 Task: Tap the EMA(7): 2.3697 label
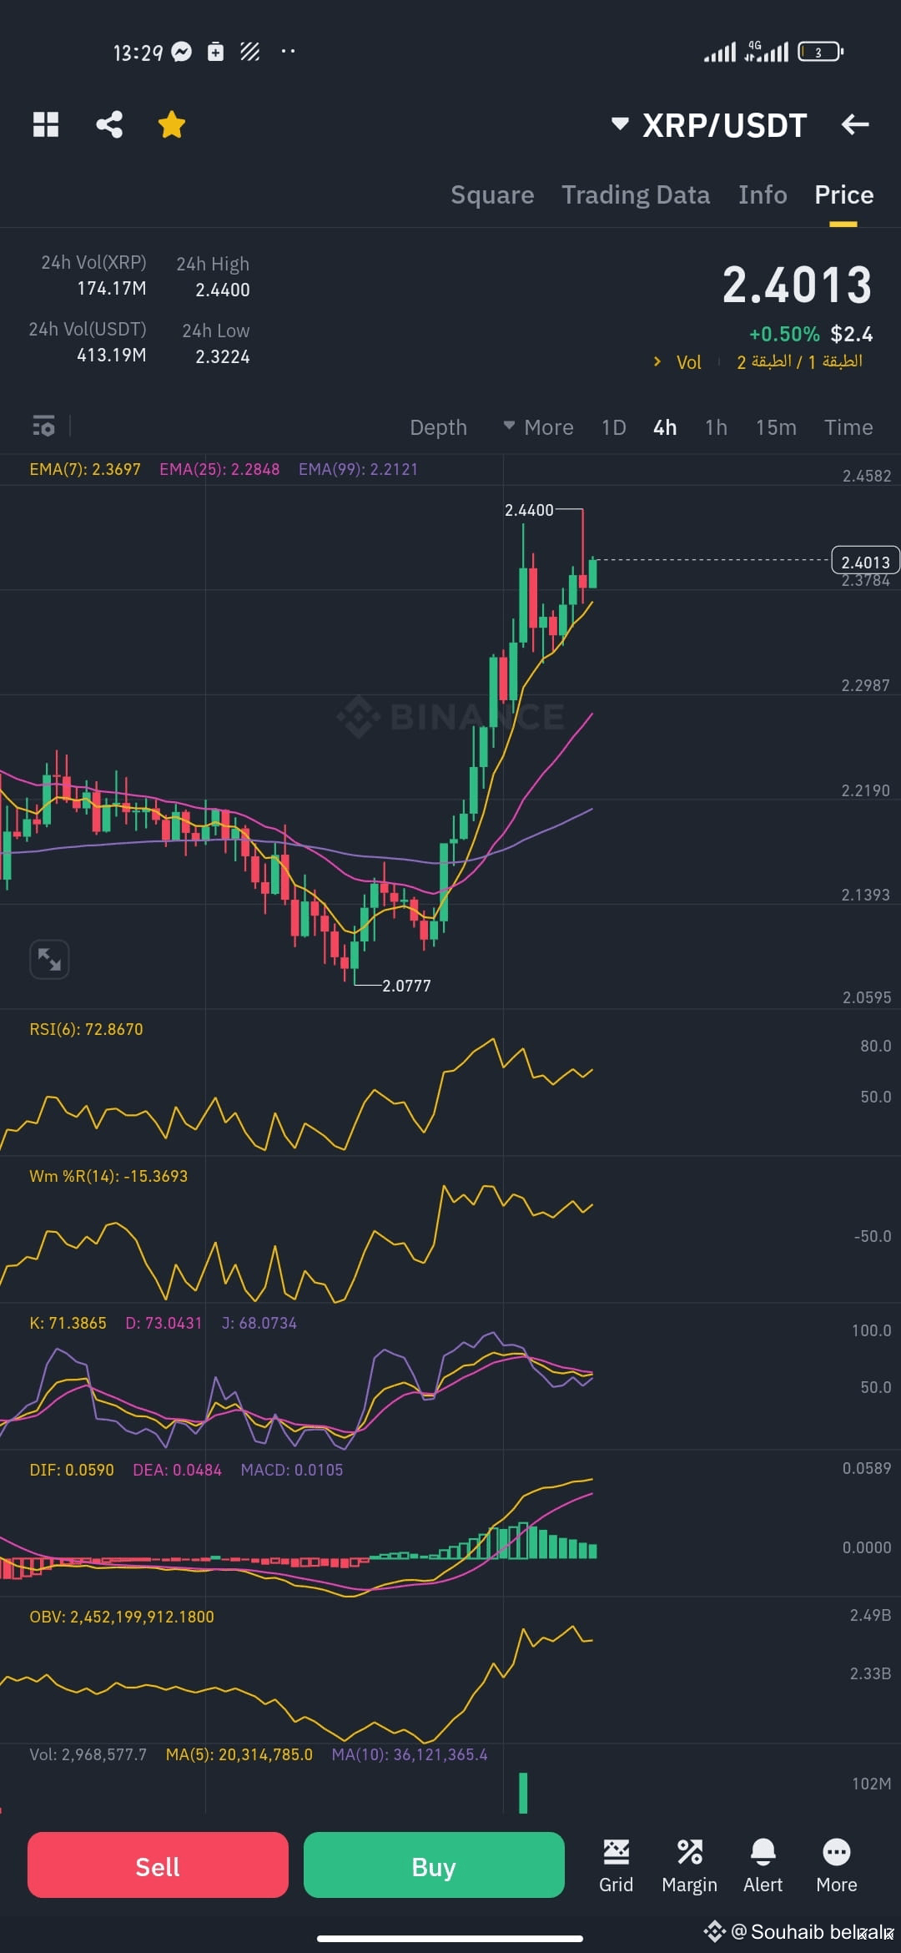(85, 469)
